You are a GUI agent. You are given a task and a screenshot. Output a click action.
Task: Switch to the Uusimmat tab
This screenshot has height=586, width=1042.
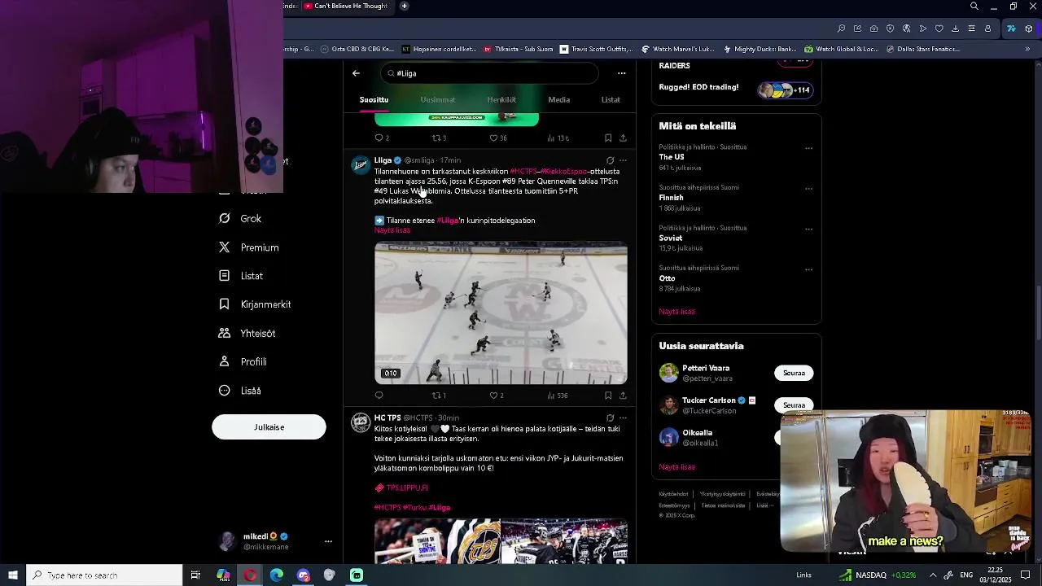[x=437, y=99]
